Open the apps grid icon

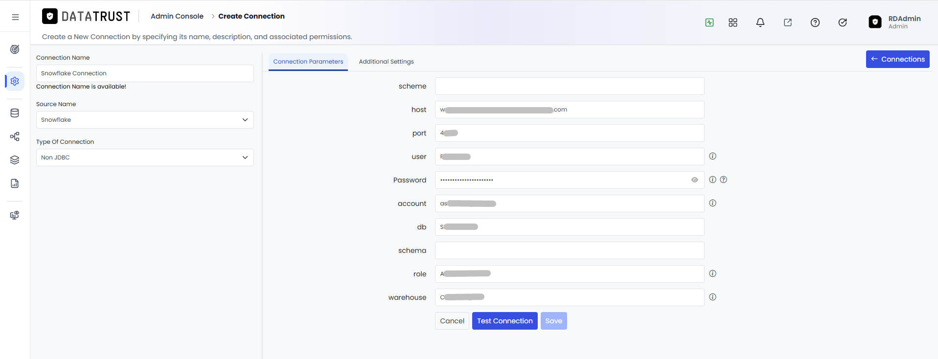click(733, 22)
